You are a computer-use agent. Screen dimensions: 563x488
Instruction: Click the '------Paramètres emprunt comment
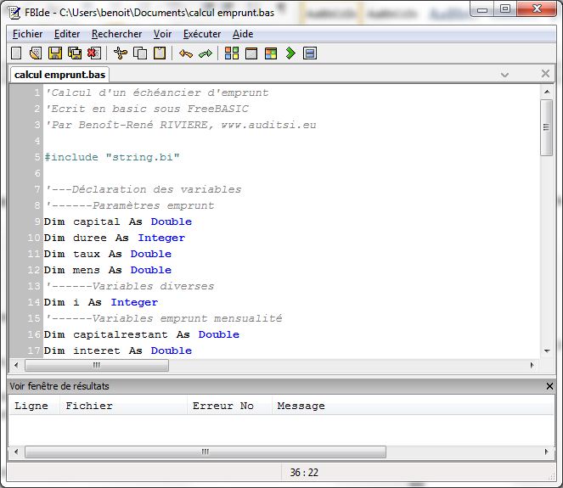(x=130, y=205)
